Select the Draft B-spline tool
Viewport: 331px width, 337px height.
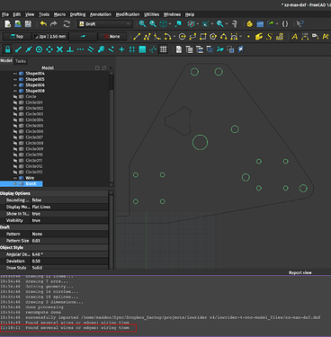(224, 37)
